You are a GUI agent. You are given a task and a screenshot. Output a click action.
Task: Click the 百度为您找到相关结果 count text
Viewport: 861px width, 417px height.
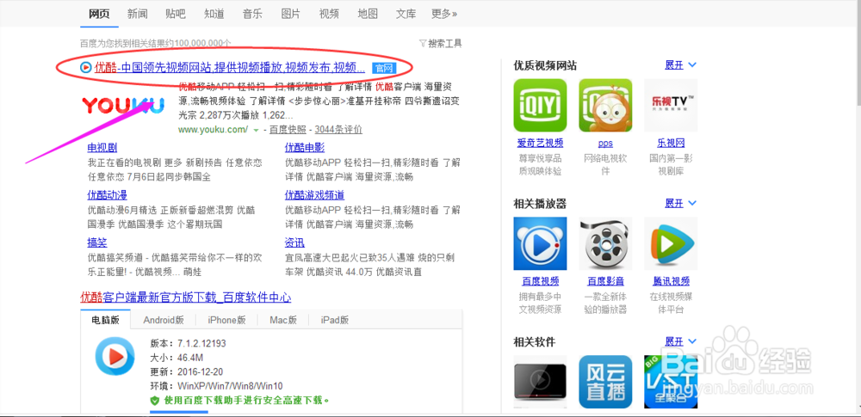(155, 43)
